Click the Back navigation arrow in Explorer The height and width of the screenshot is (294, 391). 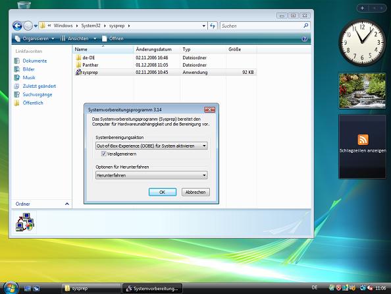[17, 26]
